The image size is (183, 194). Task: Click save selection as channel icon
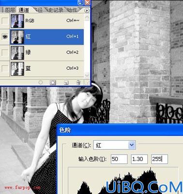[53, 82]
